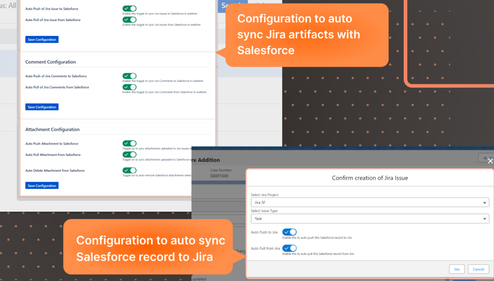Viewport: 494px width, 281px height.
Task: Switch off Auto Delete Attachment from Salesforce
Action: tap(129, 170)
